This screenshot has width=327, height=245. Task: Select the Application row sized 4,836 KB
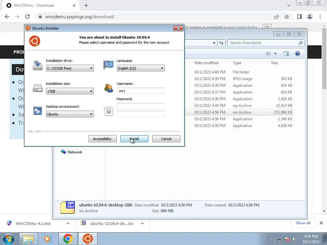(x=239, y=126)
